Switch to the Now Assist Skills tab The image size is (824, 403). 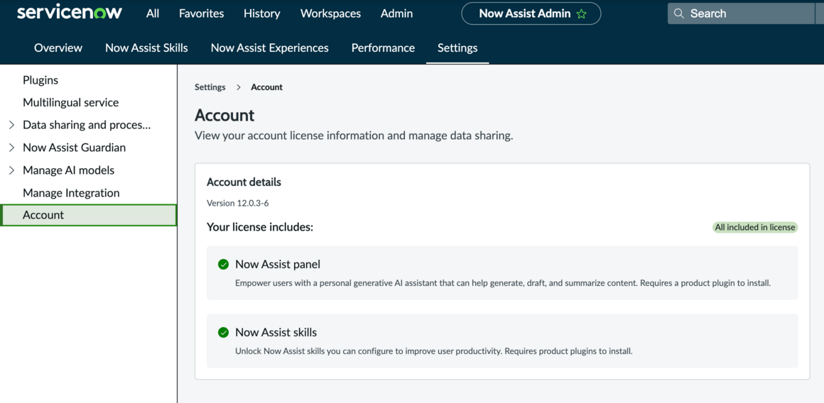[x=146, y=48]
